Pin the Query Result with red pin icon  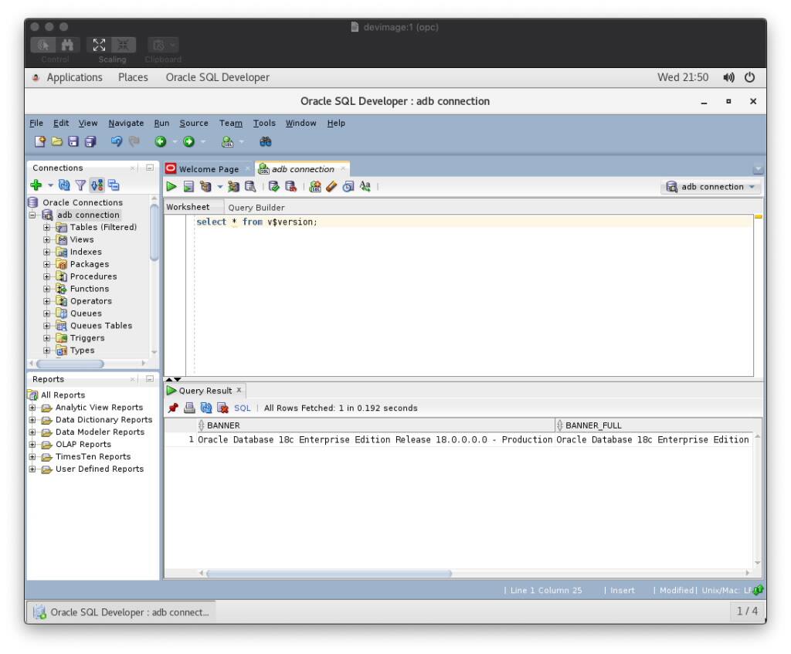173,408
